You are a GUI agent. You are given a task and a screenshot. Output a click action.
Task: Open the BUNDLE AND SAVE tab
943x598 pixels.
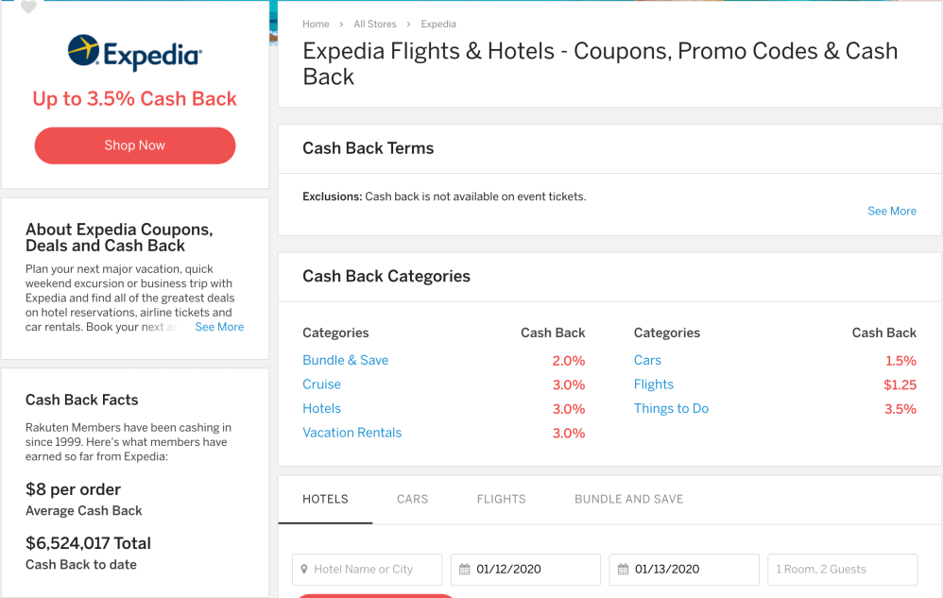pyautogui.click(x=628, y=499)
